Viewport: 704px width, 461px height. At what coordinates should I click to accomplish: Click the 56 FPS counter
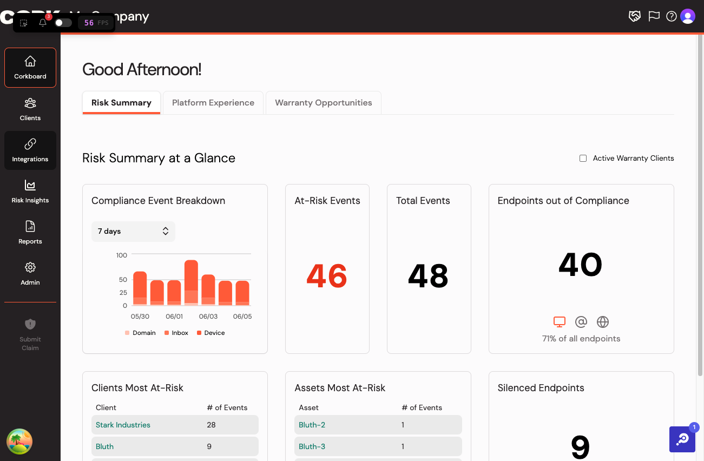point(96,23)
